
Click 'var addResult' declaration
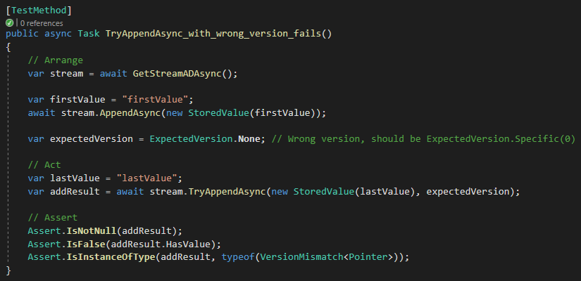[63, 192]
